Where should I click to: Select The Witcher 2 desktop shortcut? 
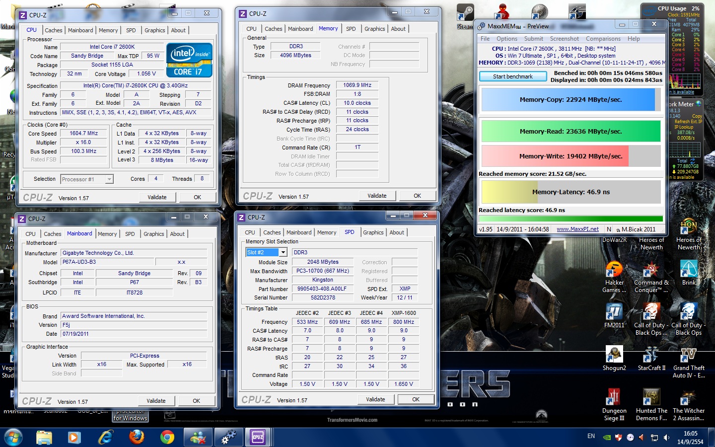pos(689,405)
